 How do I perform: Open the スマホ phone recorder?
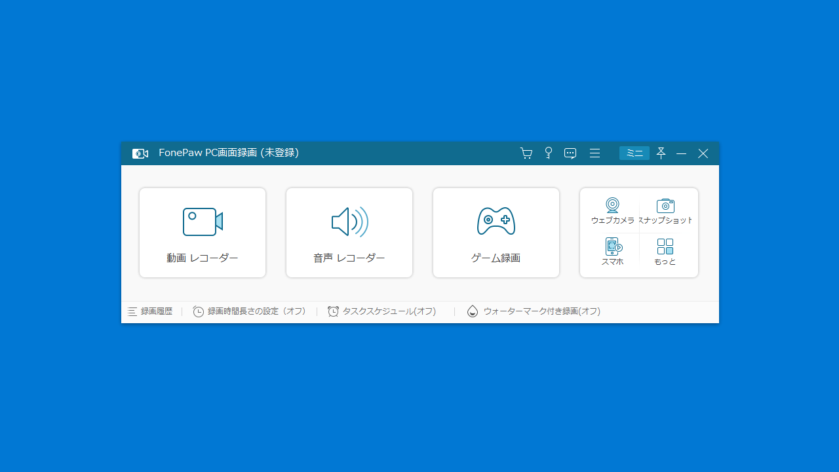(612, 252)
